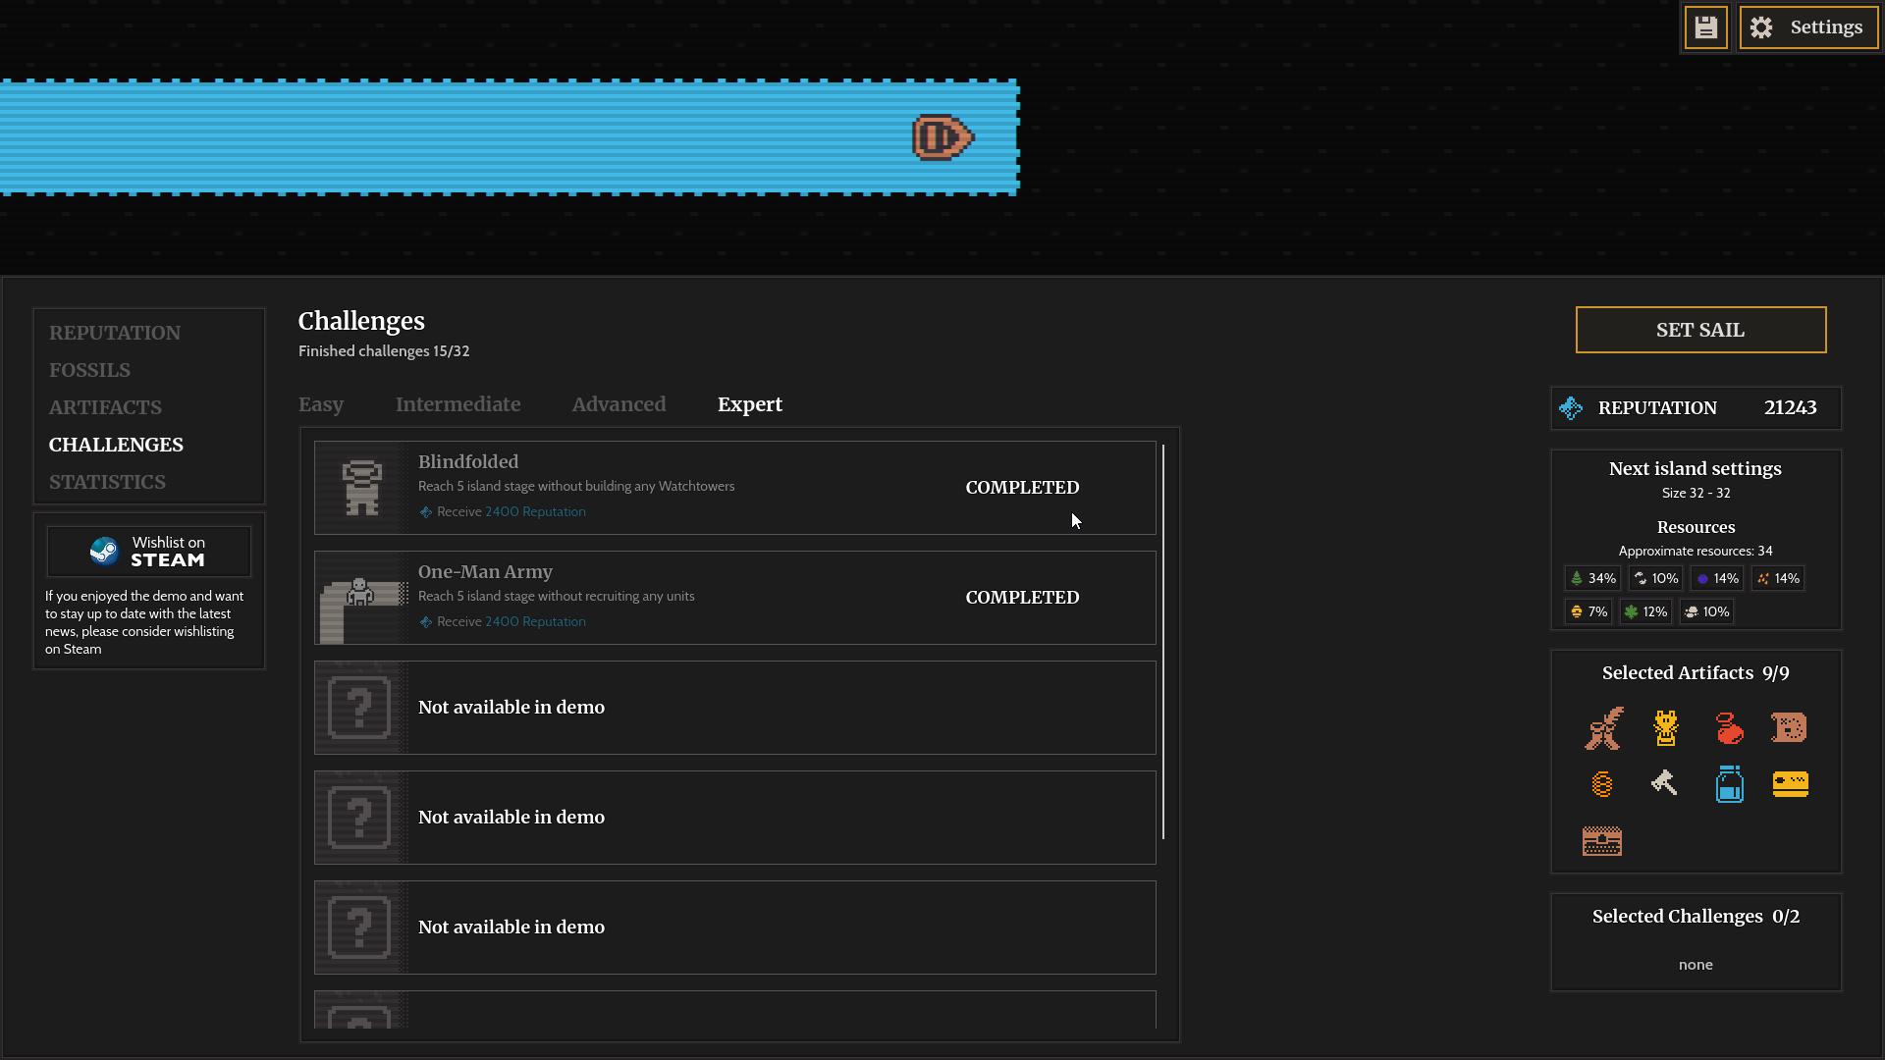Select the golden cat idol artifact

click(1665, 728)
